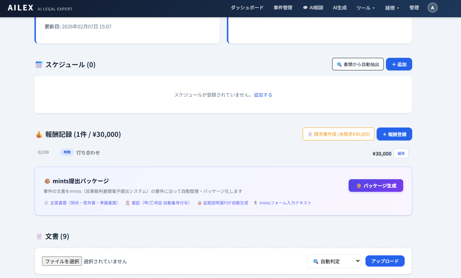The image size is (461, 278).
Task: Click the chat bubble icon on AI相談
Action: click(305, 8)
